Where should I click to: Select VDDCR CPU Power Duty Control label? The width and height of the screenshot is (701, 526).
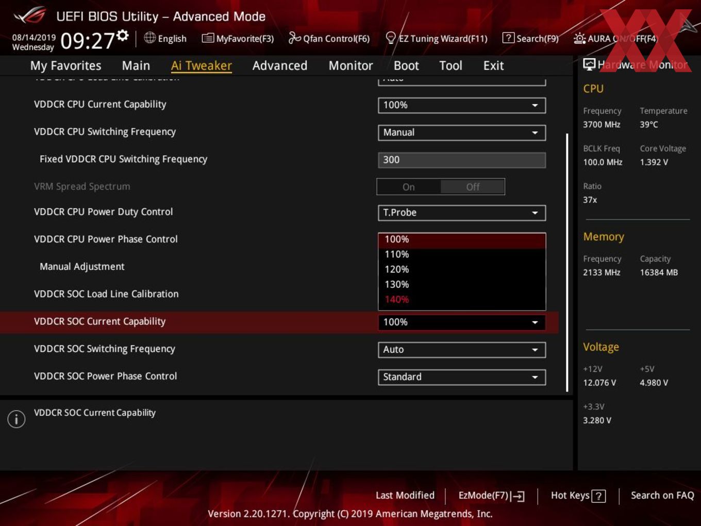click(103, 212)
